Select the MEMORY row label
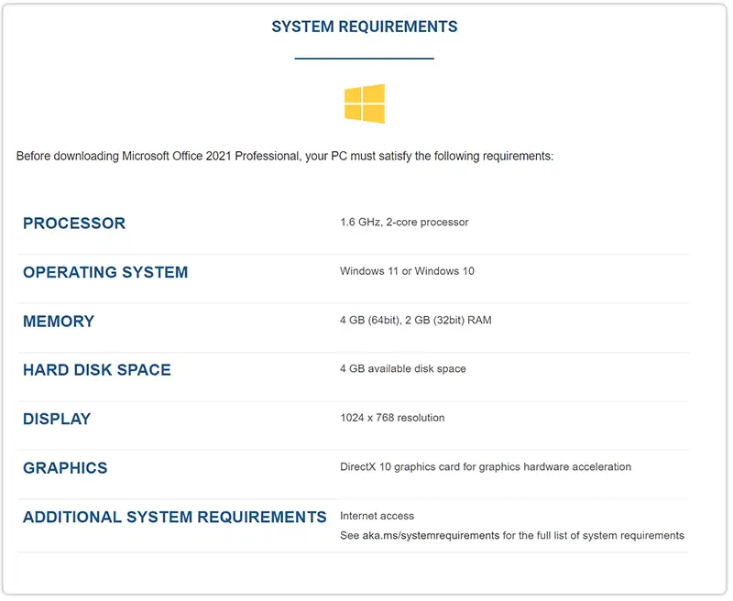 click(59, 322)
